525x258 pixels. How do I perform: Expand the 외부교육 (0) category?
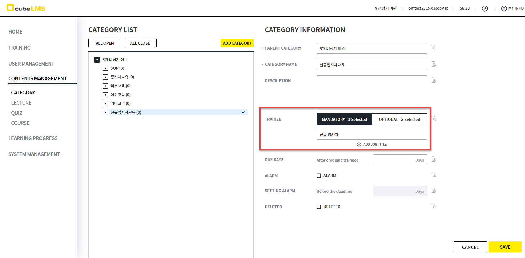point(105,86)
